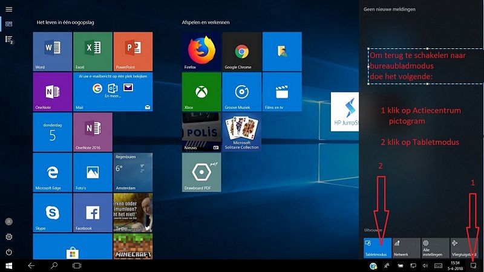Screen dimensions: 484x272
Task: Open the Groove Muziek tile
Action: pos(241,92)
